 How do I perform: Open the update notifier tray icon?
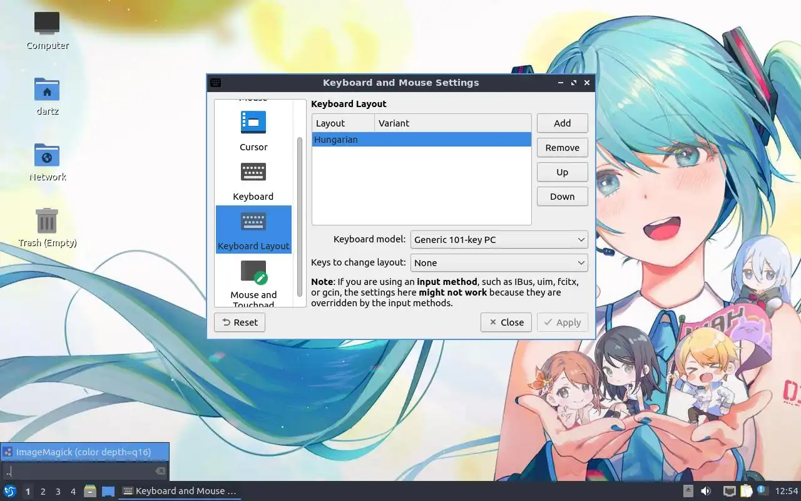pyautogui.click(x=762, y=490)
